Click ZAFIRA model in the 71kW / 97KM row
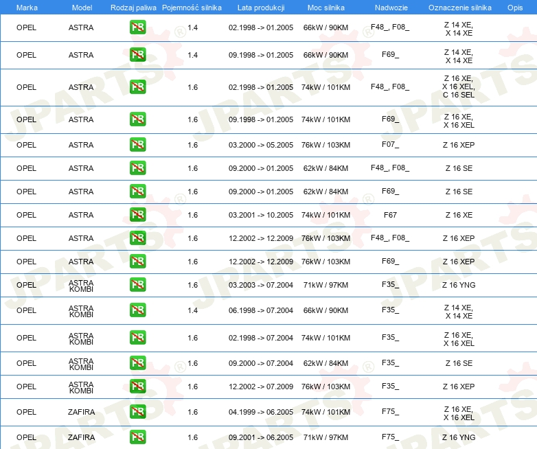 (x=81, y=437)
